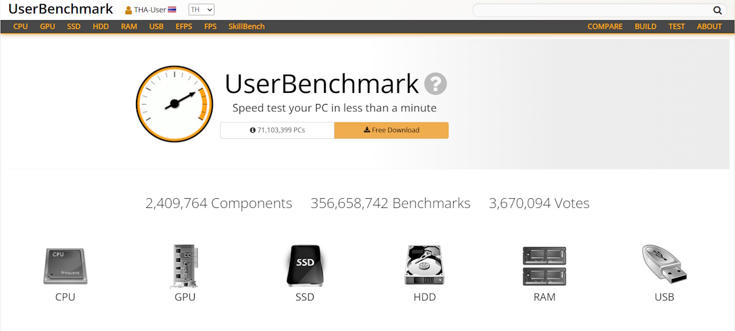
Task: Click the GPU graphics card icon
Action: click(184, 266)
